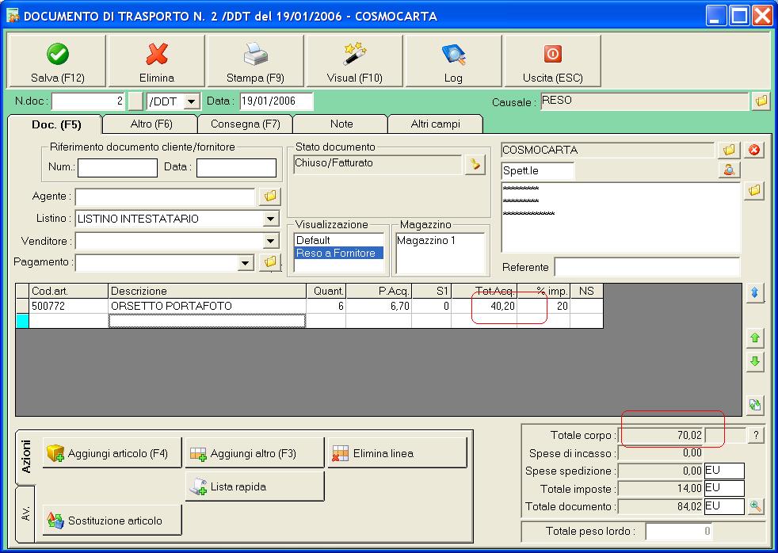Click stamp icon next to Chiuso/Fatturato
778x553 pixels.
[475, 164]
